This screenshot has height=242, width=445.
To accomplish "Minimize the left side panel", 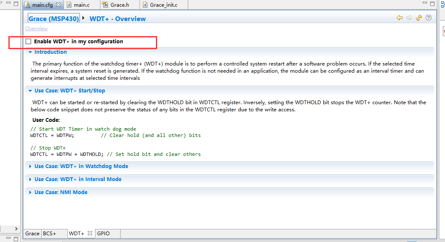I will [x=8, y=3].
